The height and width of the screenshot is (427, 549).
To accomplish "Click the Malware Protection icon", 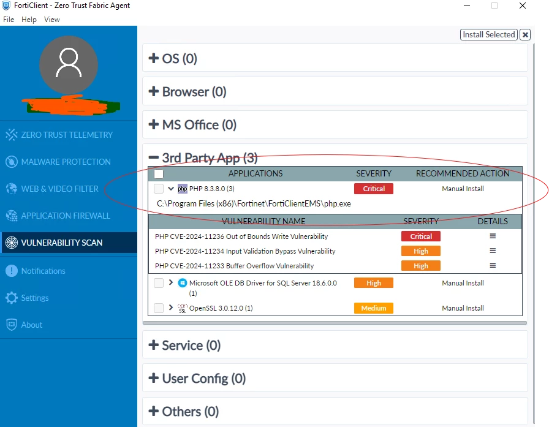I will coord(12,162).
